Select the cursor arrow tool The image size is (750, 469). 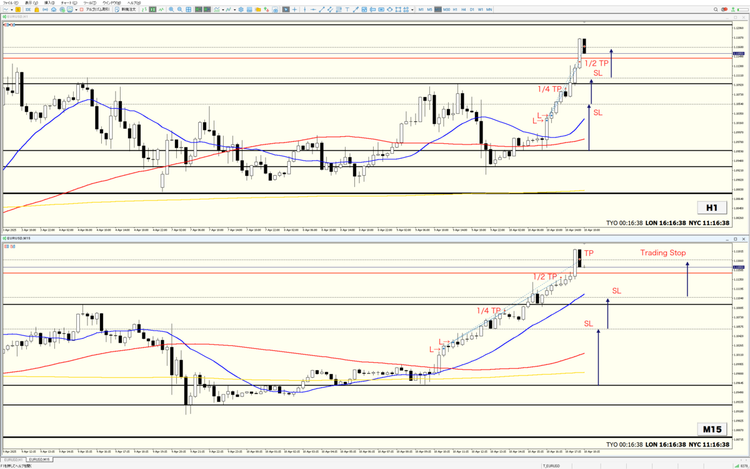click(x=286, y=9)
